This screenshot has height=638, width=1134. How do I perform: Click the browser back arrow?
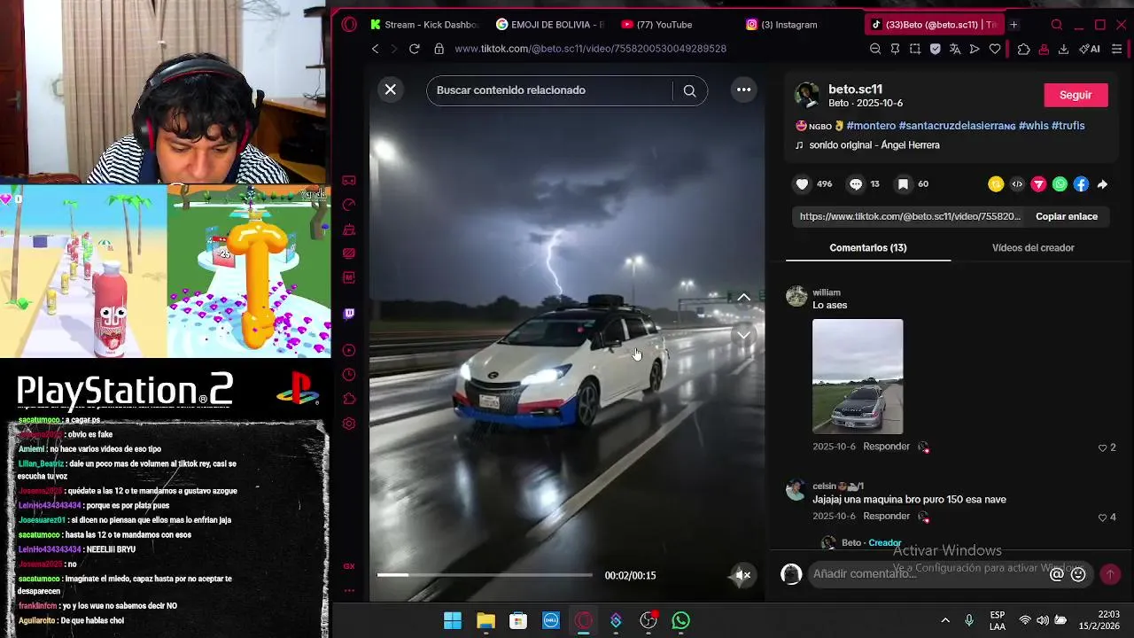[x=375, y=49]
